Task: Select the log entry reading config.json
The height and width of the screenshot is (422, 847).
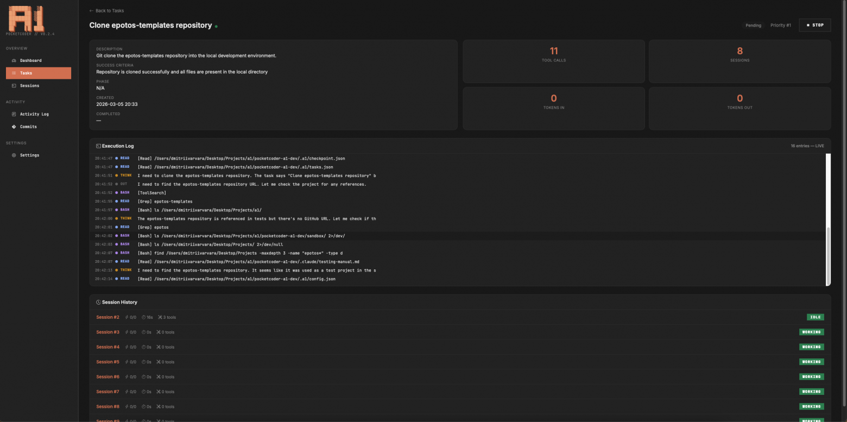Action: pos(458,279)
